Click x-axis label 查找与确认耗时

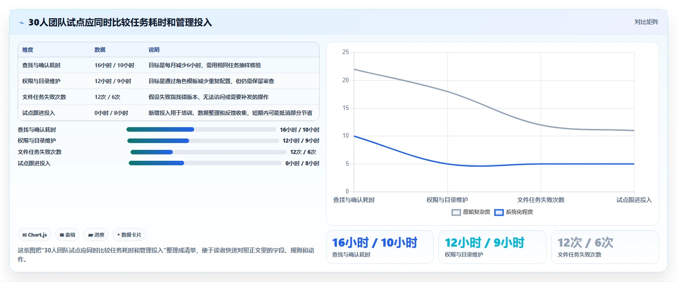pos(354,200)
